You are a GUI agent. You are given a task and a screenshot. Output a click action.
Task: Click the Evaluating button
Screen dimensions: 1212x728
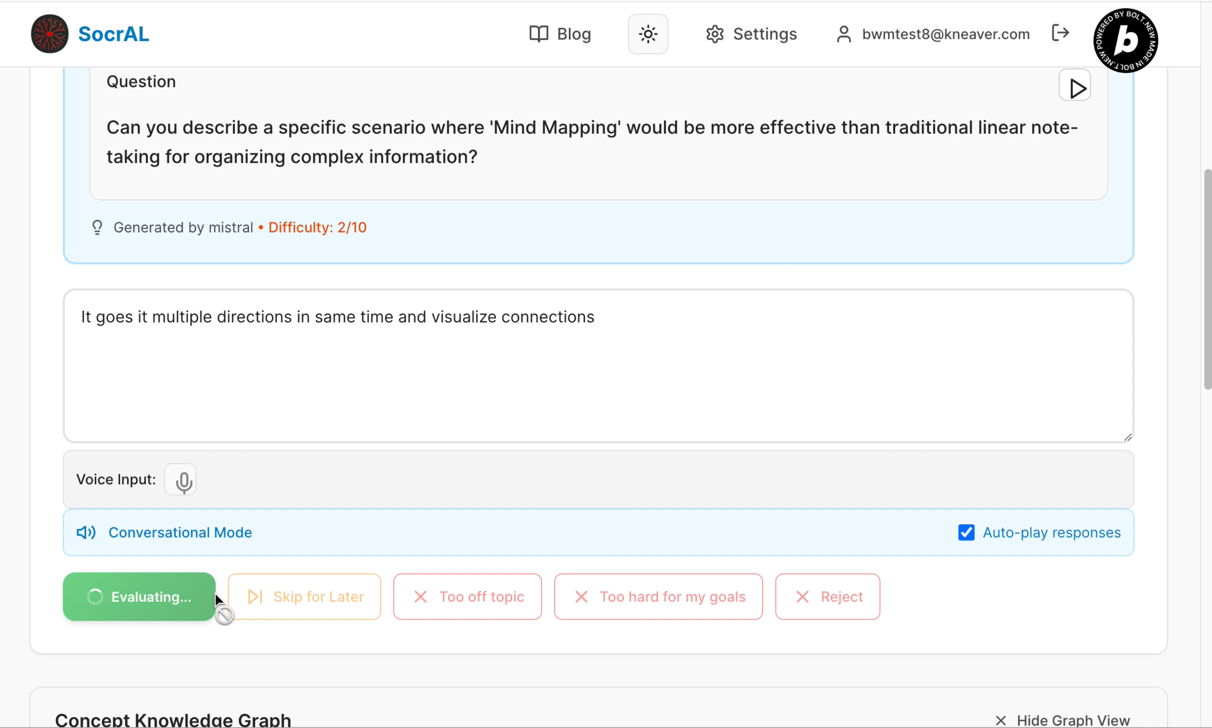pyautogui.click(x=139, y=597)
